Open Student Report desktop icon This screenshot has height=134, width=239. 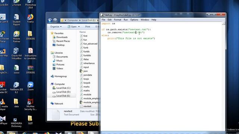(16, 20)
